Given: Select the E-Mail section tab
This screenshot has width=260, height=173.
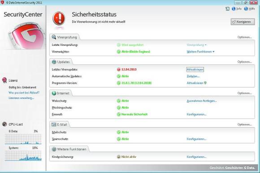Looking at the screenshot, I should click(60, 124).
